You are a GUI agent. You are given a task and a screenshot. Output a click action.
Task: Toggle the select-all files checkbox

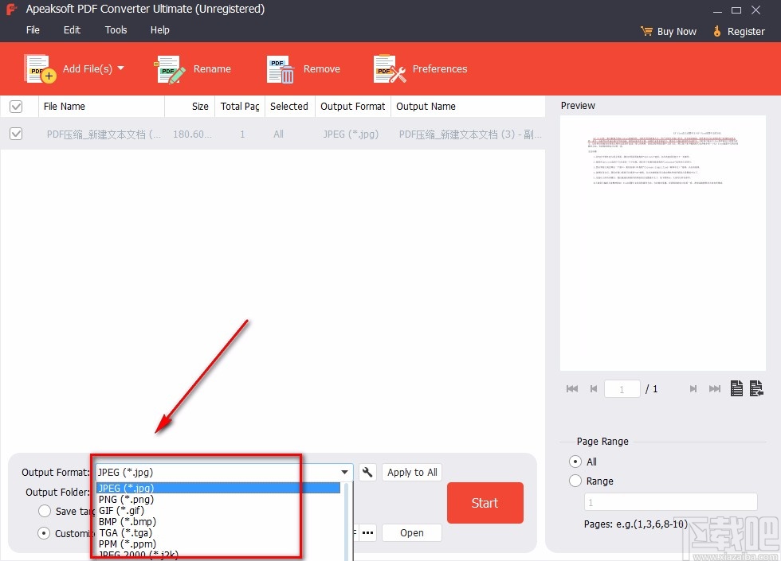coord(16,106)
